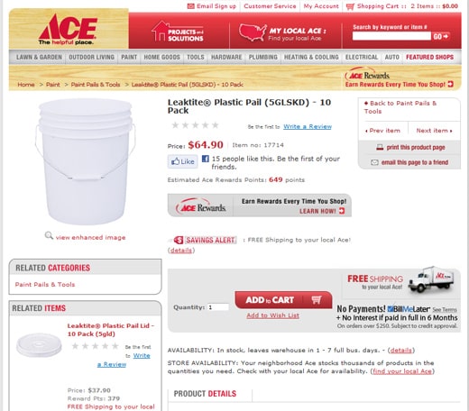Screen dimensions: 469x411
Task: Open the Lawn & Garden menu
Action: (39, 57)
